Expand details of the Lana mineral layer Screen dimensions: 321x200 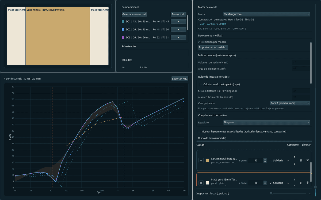288,161
